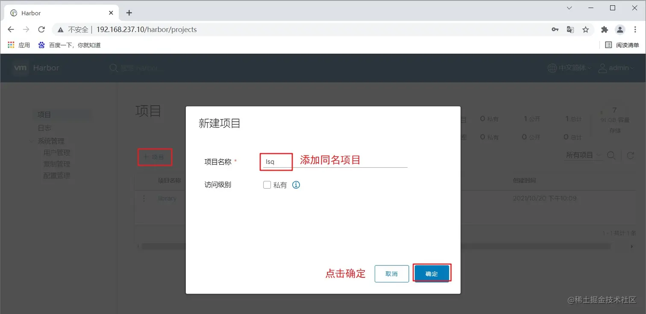This screenshot has width=646, height=314.
Task: Click the horizontal table scrollbar
Action: coord(376,246)
